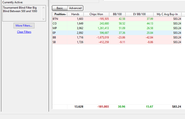Switch to the Advanced tab
Image resolution: width=185 pixels, height=119 pixels.
pyautogui.click(x=75, y=8)
